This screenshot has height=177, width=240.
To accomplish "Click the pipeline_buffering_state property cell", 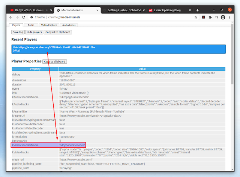I will click(x=35, y=164).
